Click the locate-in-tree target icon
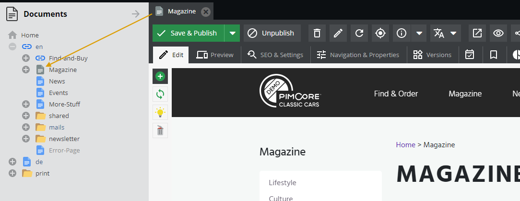 pos(380,33)
